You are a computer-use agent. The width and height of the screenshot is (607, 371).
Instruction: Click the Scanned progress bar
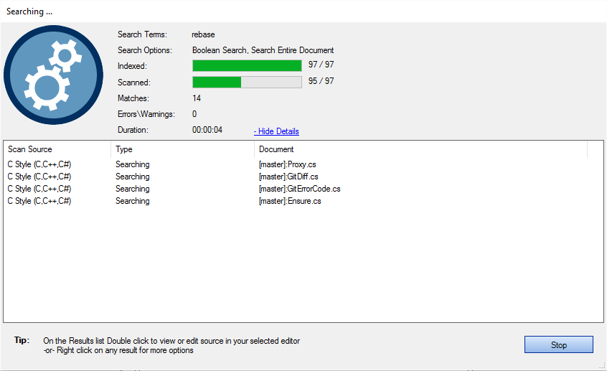tap(247, 82)
